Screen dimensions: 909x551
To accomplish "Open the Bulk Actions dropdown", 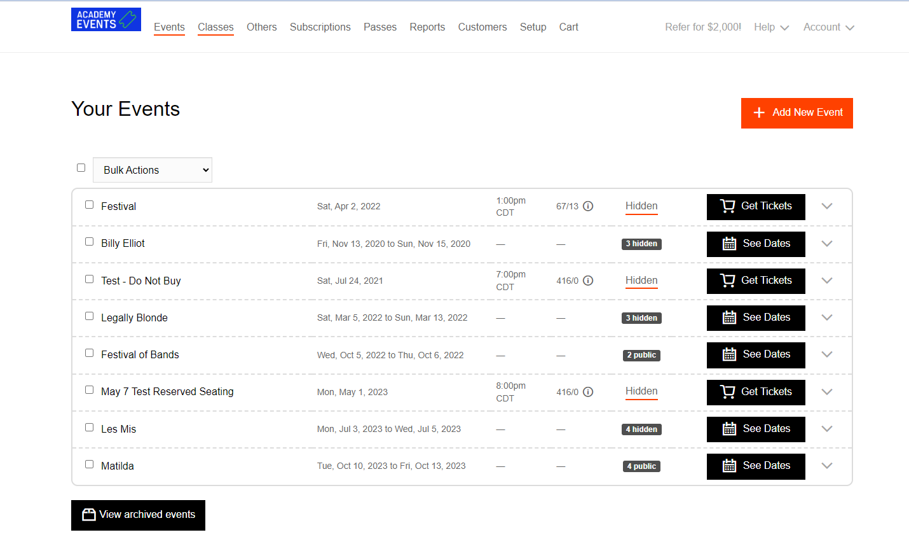I will (153, 170).
